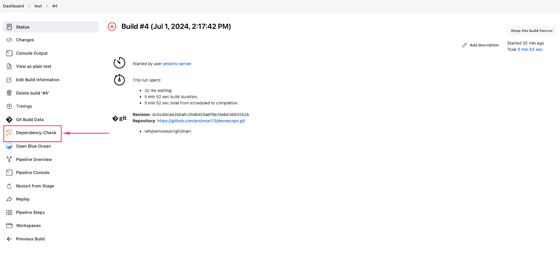Navigate to Dashboard in the breadcrumb
The width and height of the screenshot is (560, 255).
tap(14, 6)
